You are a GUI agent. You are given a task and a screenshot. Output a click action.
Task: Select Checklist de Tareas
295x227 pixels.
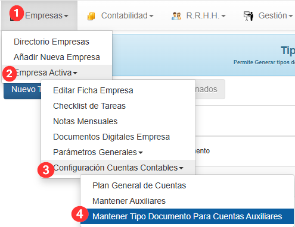coord(119,106)
